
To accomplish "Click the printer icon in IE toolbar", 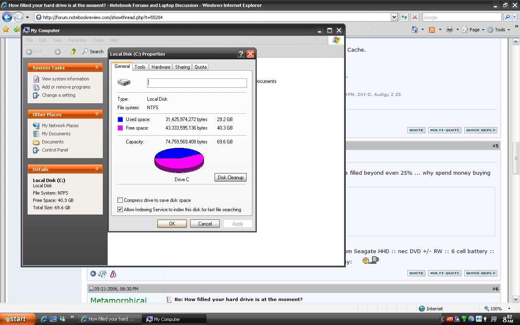I will pos(449,30).
